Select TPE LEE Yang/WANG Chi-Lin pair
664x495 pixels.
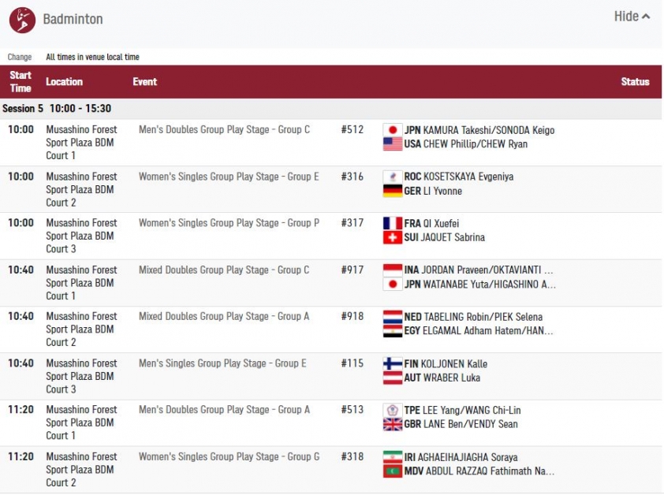pos(462,411)
